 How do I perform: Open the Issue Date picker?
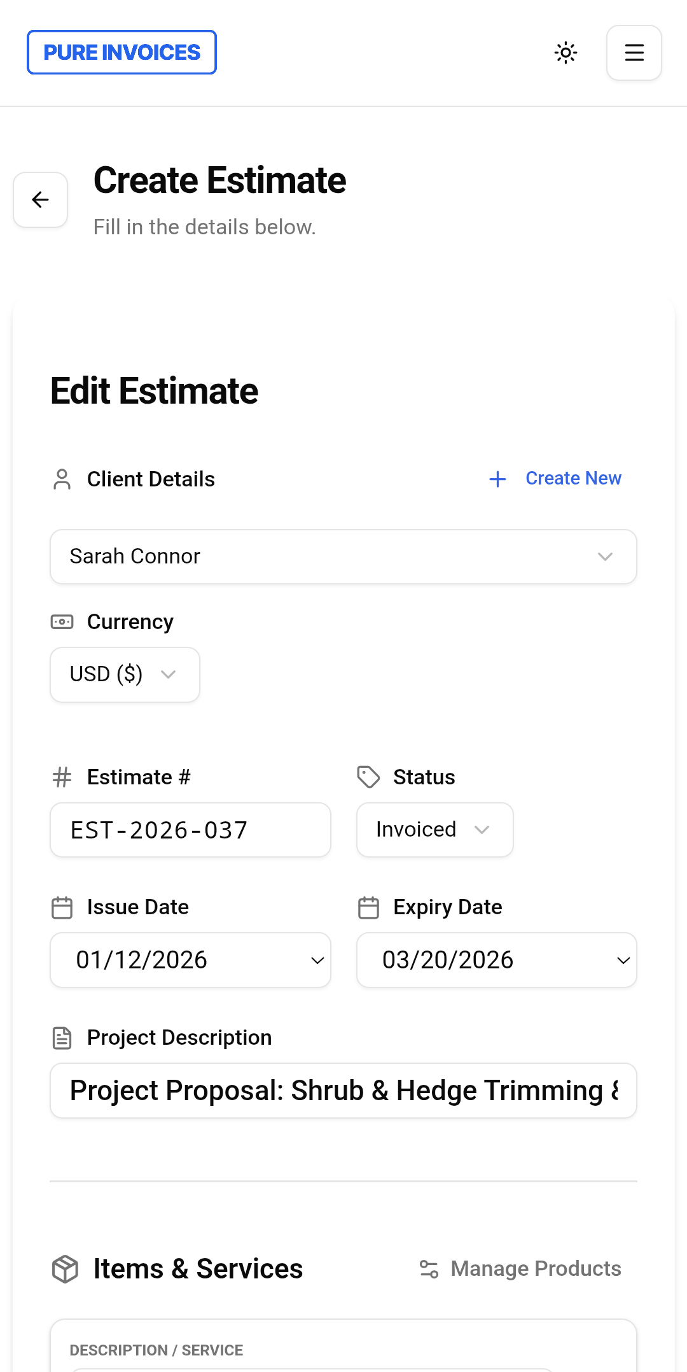point(190,959)
